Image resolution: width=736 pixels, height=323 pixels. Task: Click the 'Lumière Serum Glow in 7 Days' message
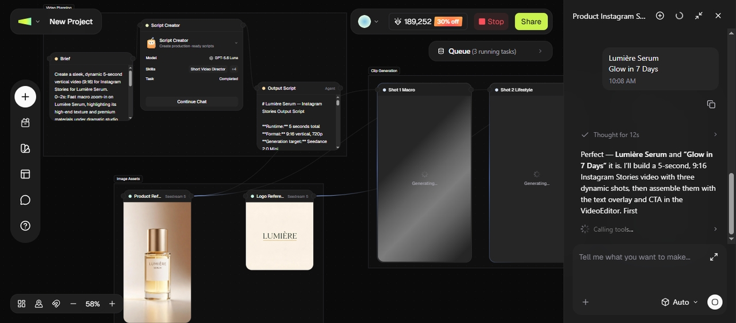tap(660, 69)
